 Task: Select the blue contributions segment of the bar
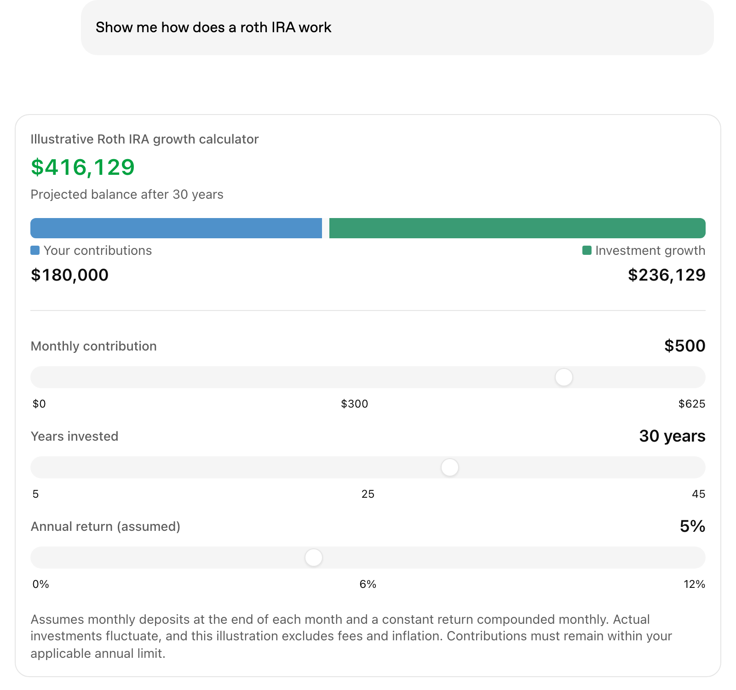click(x=176, y=228)
